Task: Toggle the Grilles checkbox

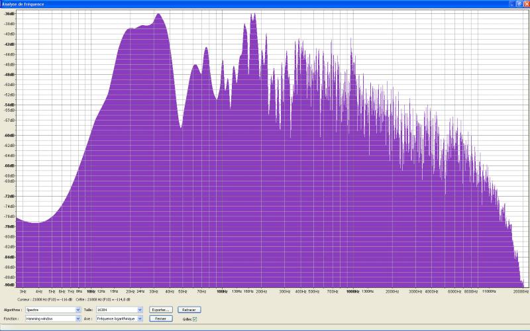Action: 195,319
